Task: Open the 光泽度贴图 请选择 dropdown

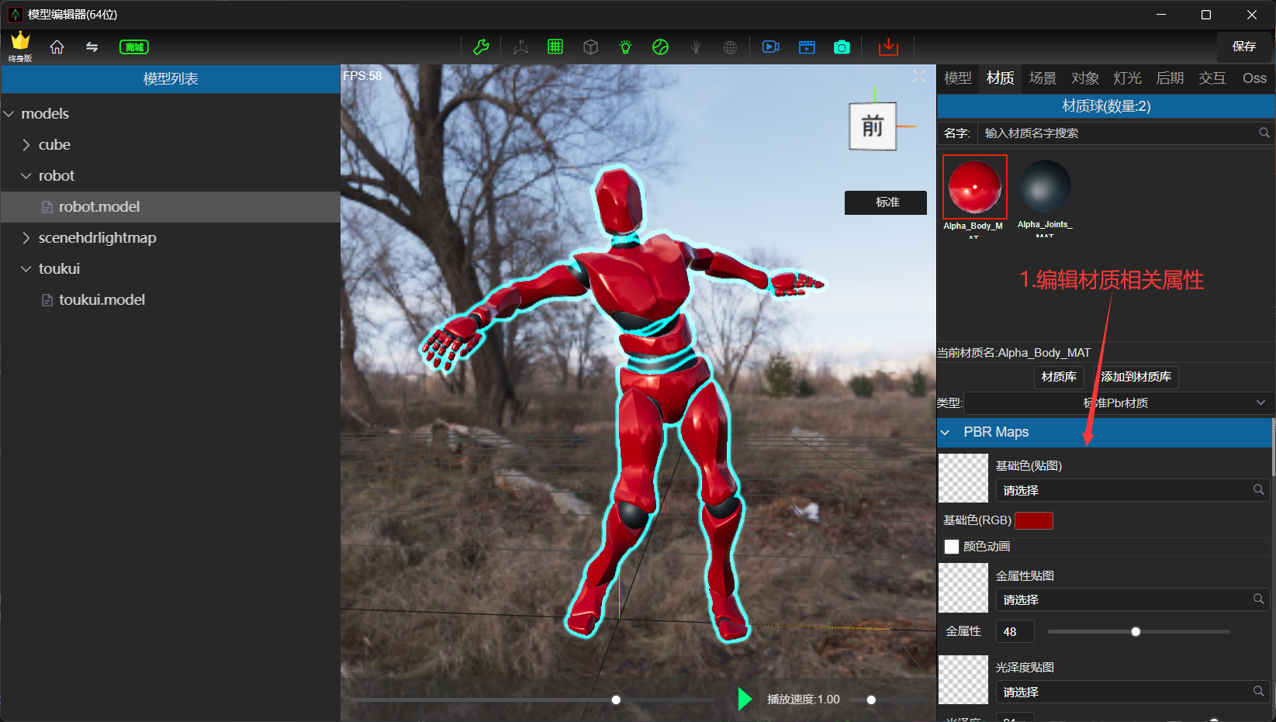Action: tap(1132, 692)
